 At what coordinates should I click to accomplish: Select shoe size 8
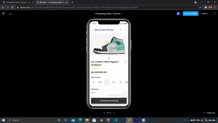click(x=120, y=82)
